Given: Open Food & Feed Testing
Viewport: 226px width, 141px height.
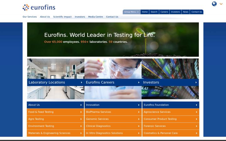Looking at the screenshot, I should (x=55, y=112).
